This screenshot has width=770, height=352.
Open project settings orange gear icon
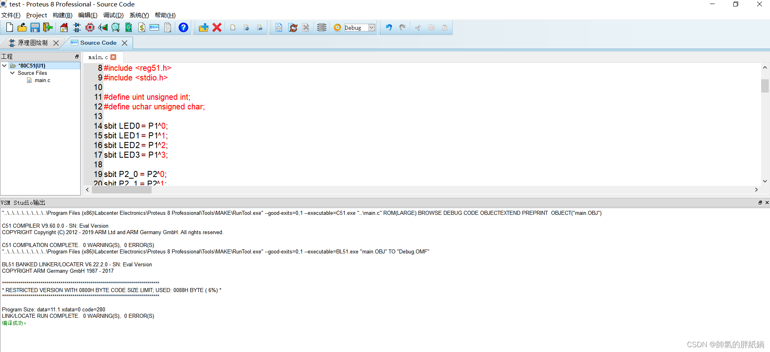pos(337,27)
